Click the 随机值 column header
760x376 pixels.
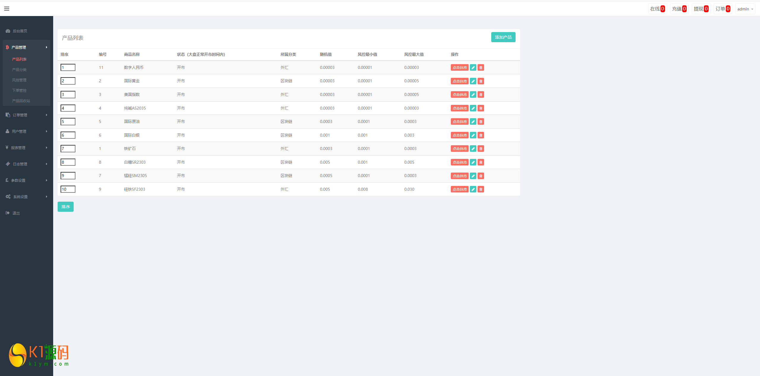326,54
